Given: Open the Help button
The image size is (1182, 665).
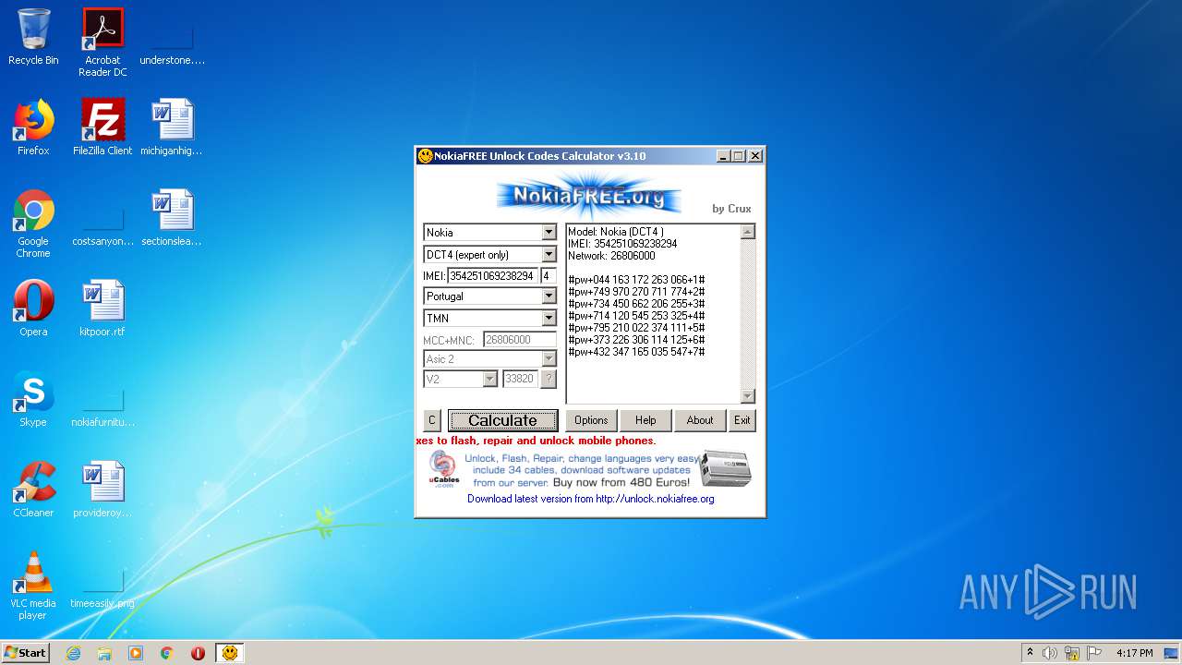Looking at the screenshot, I should [645, 420].
